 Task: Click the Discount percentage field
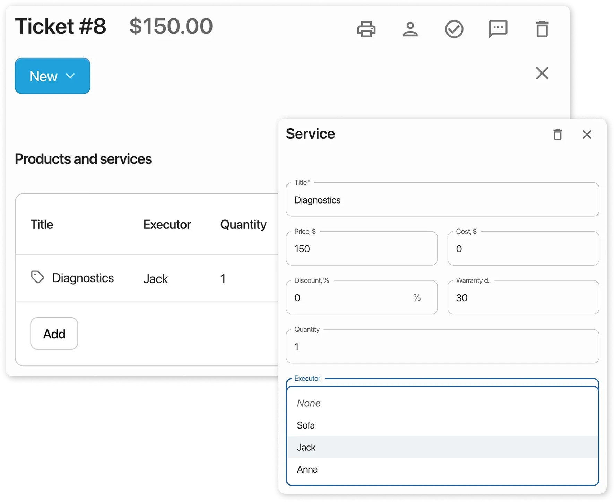coord(362,297)
